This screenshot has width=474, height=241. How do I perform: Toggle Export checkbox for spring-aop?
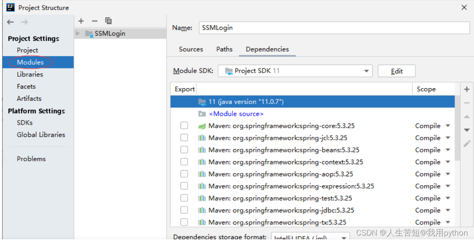(184, 174)
